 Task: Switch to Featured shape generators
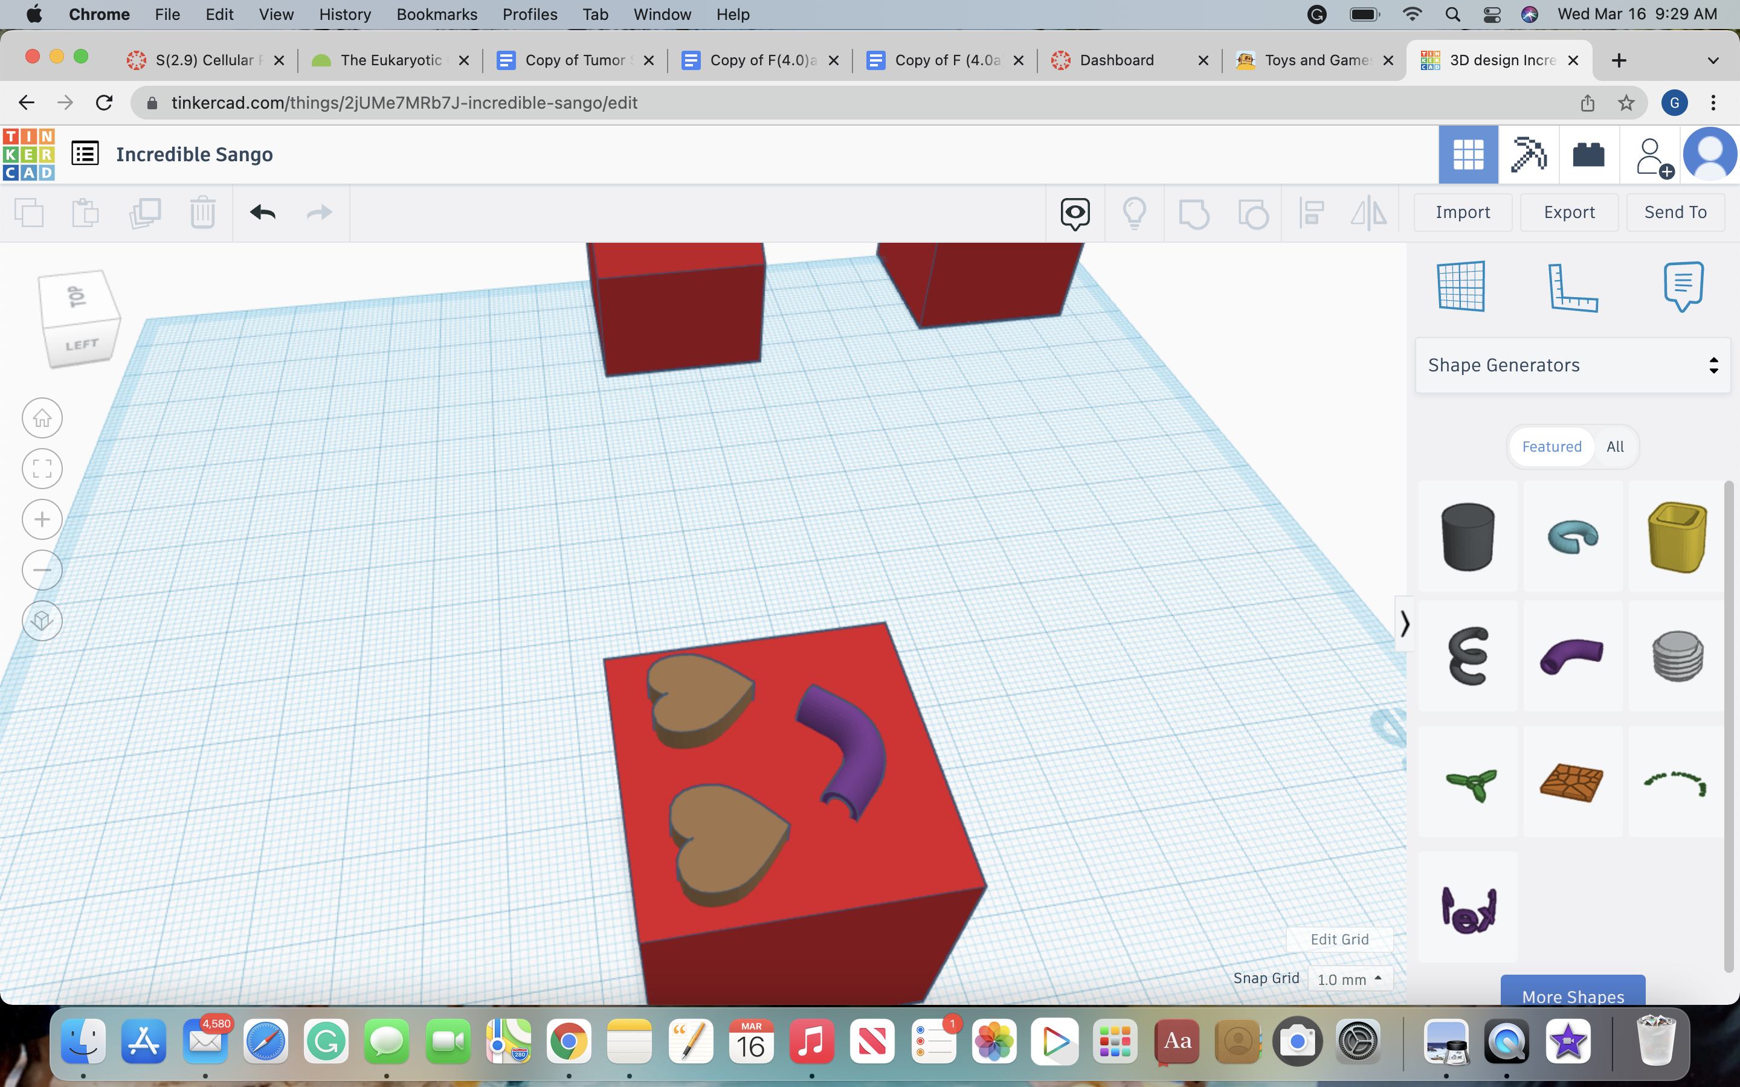1551,446
